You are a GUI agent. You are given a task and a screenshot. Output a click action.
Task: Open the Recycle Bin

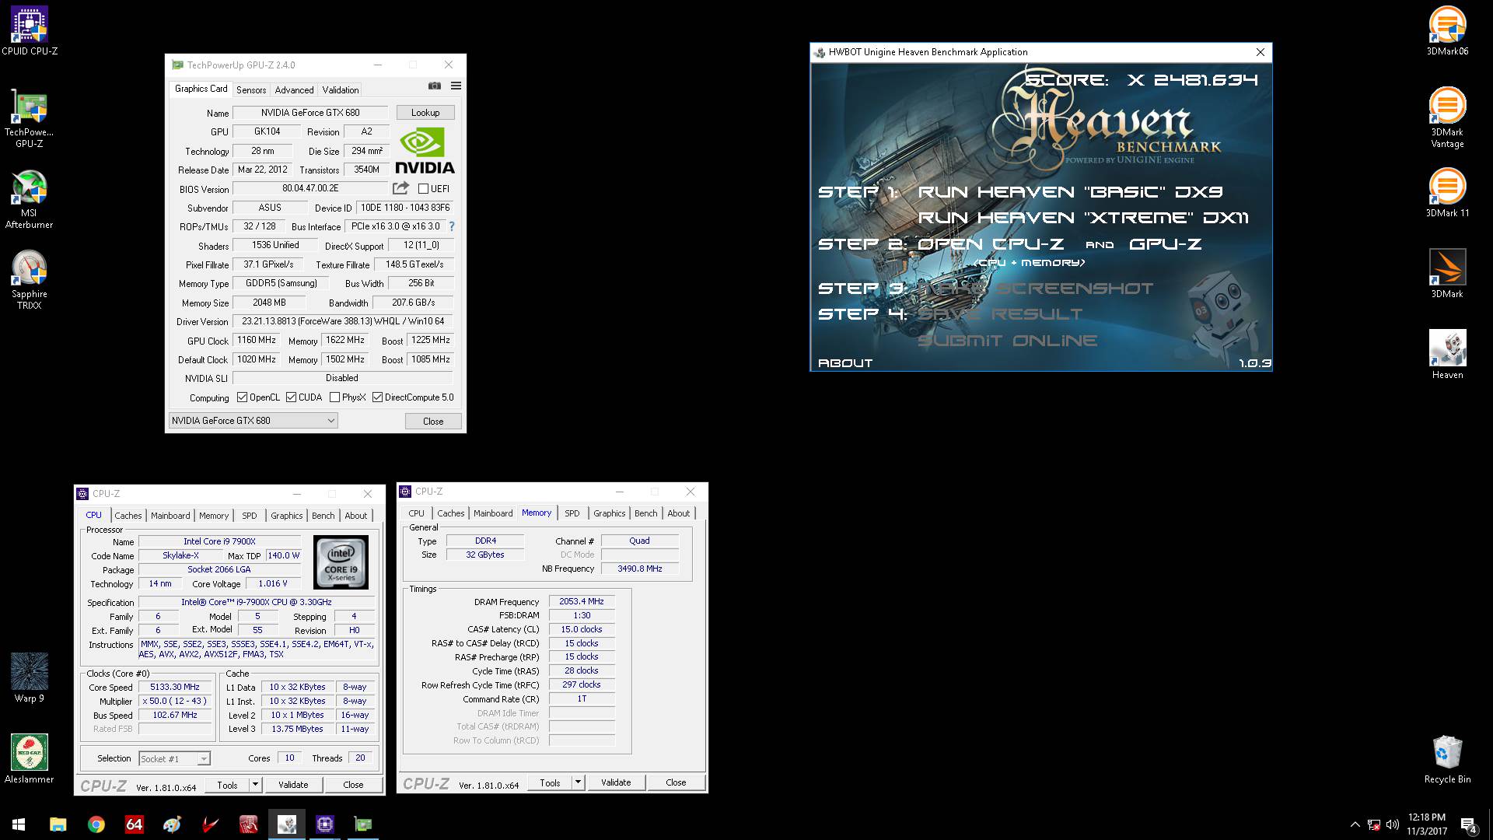[1447, 759]
